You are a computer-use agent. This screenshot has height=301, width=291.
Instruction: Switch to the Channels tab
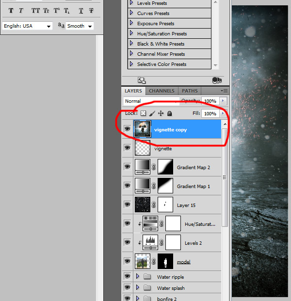(162, 91)
